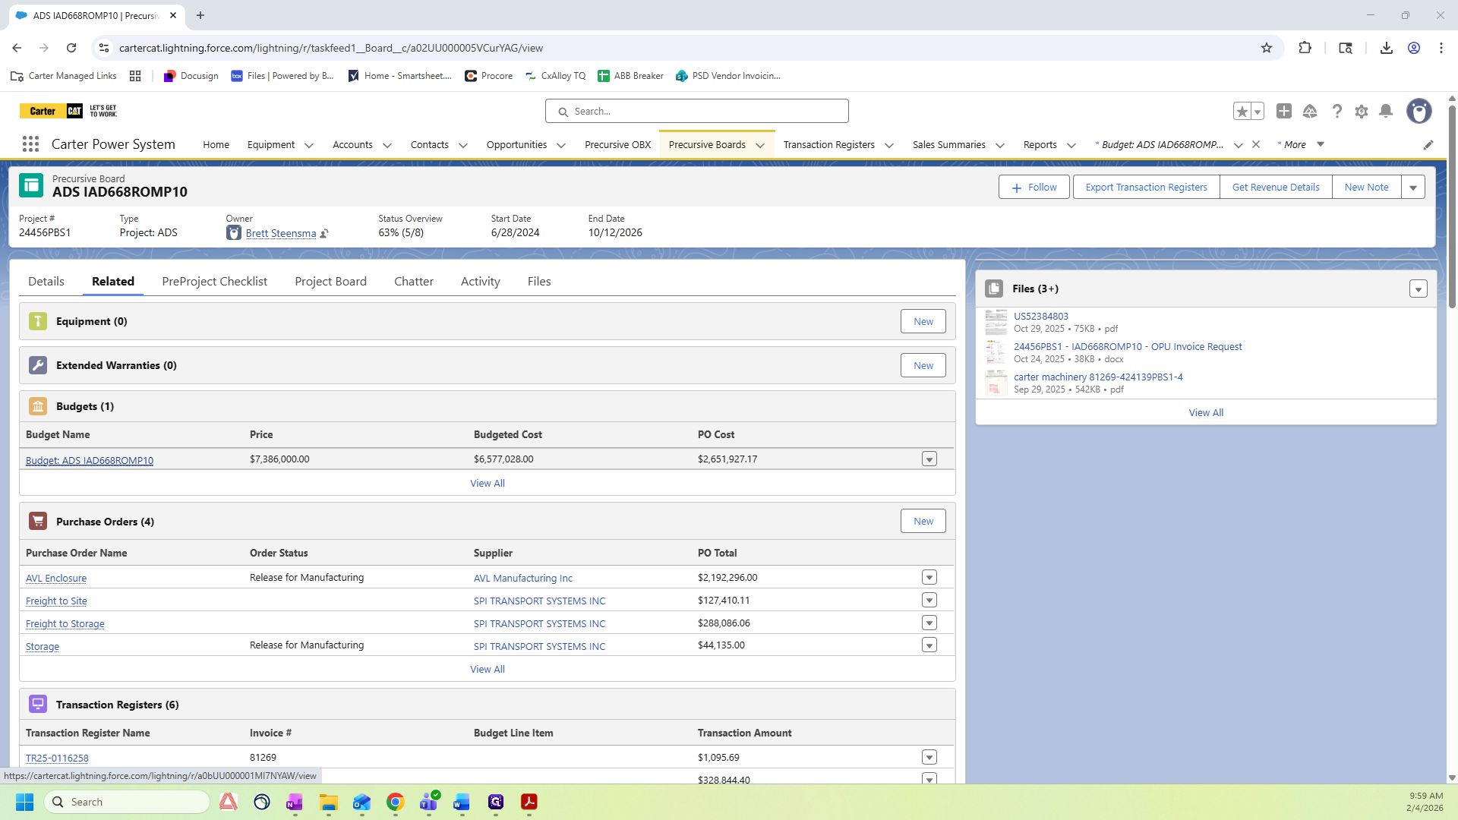Click the Follow button
Screen dimensions: 1458x820
[x=1034, y=188]
